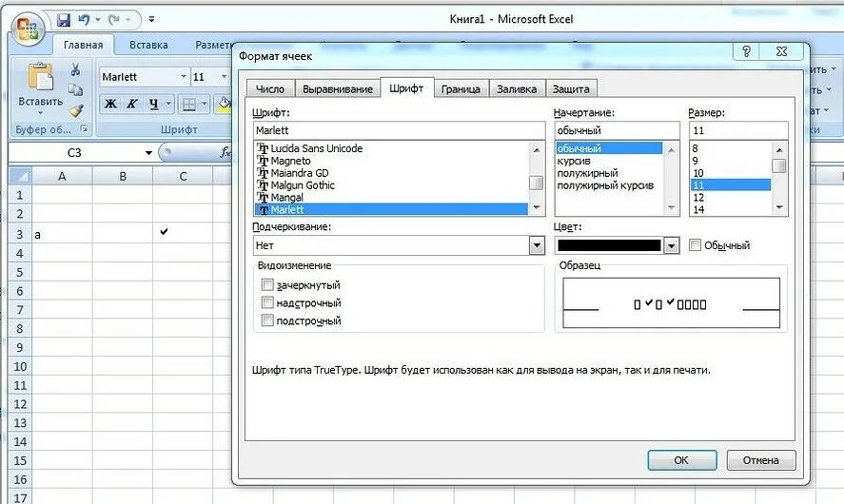Open the underline style arrow in ribbon
The height and width of the screenshot is (504, 844).
169,104
